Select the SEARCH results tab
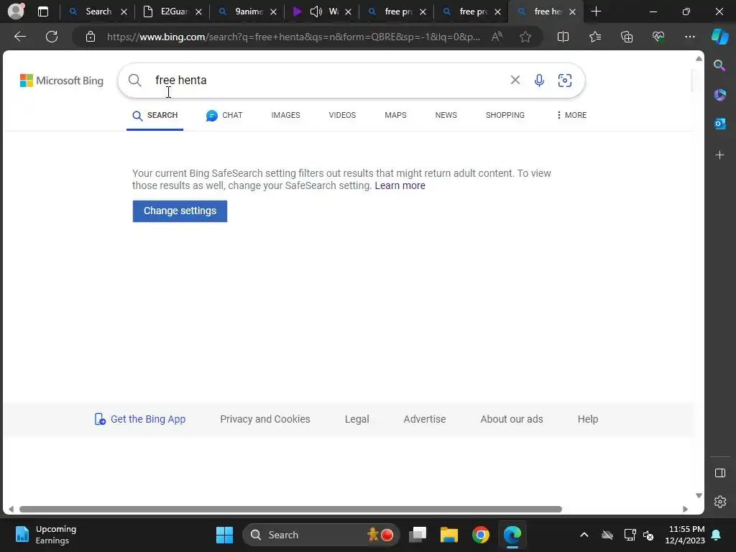 click(x=155, y=116)
